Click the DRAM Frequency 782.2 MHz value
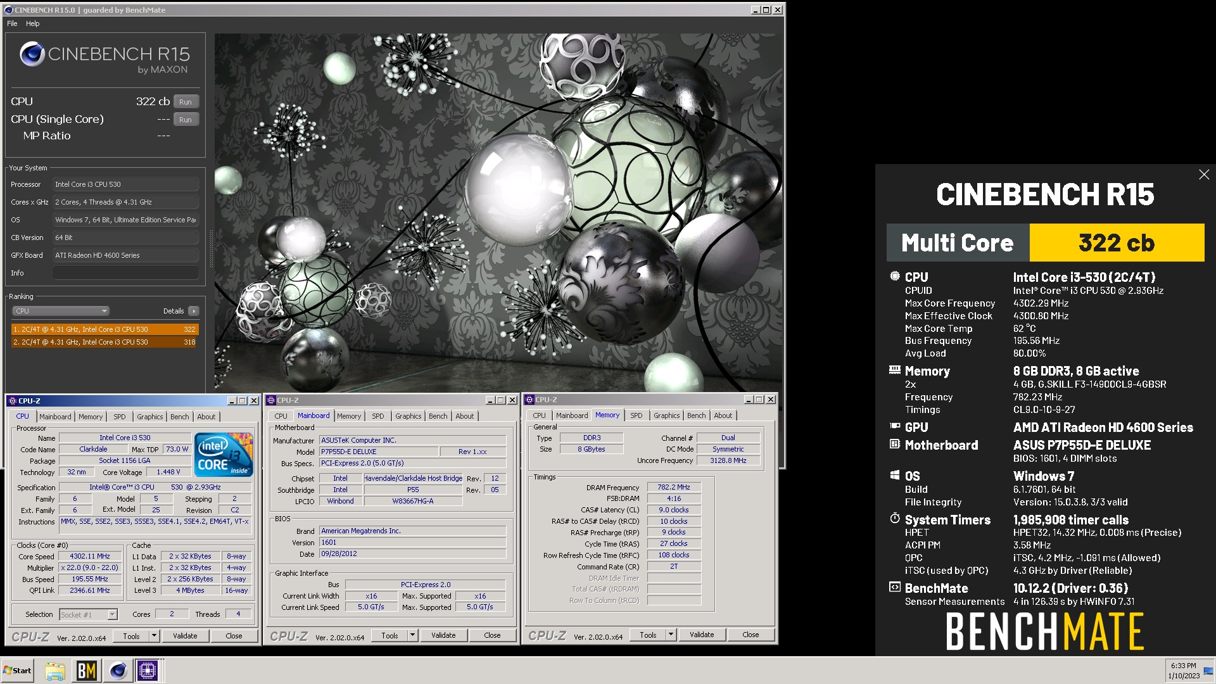Image resolution: width=1216 pixels, height=684 pixels. (x=673, y=488)
